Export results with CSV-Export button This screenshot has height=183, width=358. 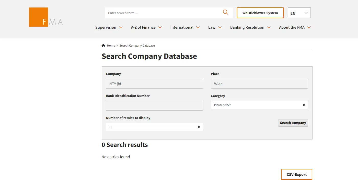(296, 175)
